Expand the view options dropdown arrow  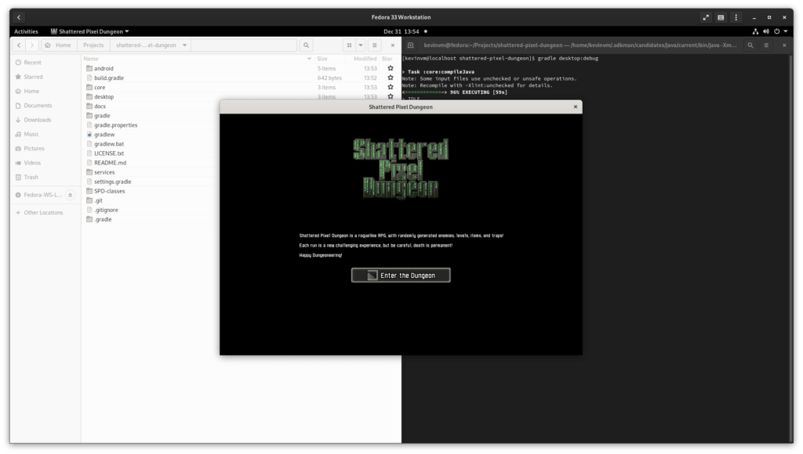(x=361, y=45)
